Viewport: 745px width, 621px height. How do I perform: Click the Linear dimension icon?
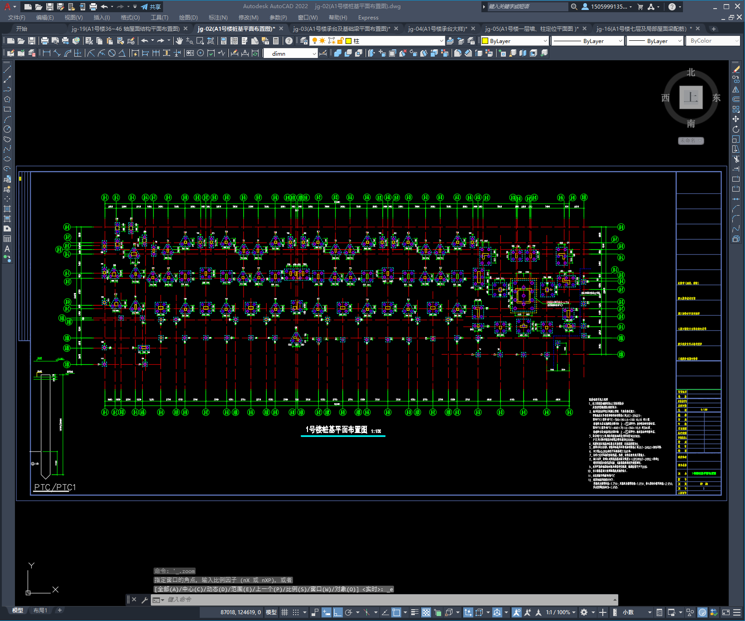(46, 53)
